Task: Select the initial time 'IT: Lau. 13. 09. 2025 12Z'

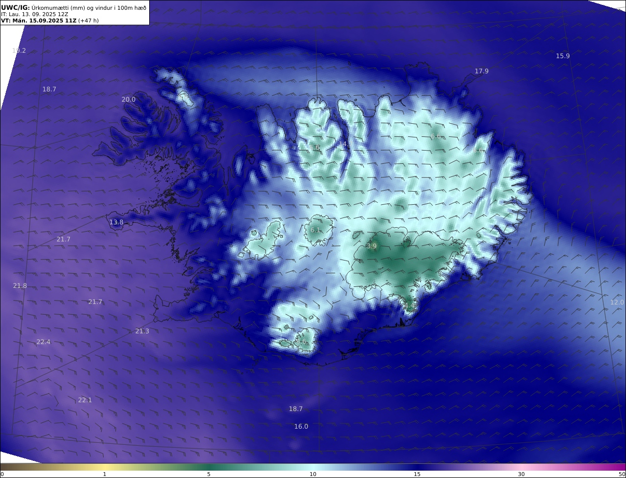Action: [x=34, y=15]
